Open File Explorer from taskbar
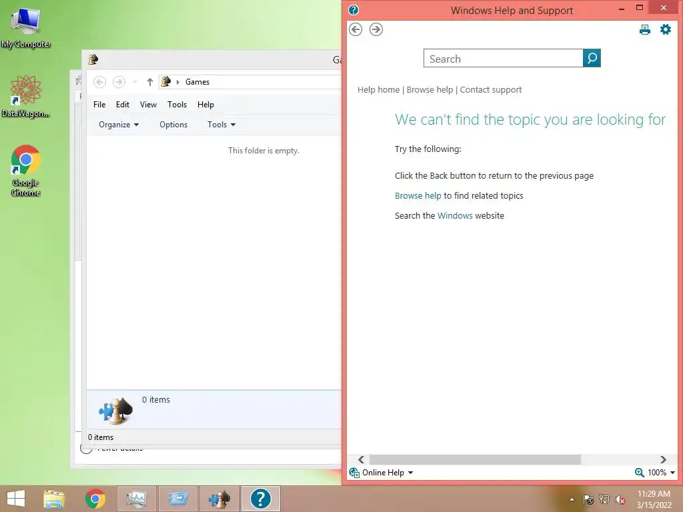The height and width of the screenshot is (512, 683). (54, 499)
